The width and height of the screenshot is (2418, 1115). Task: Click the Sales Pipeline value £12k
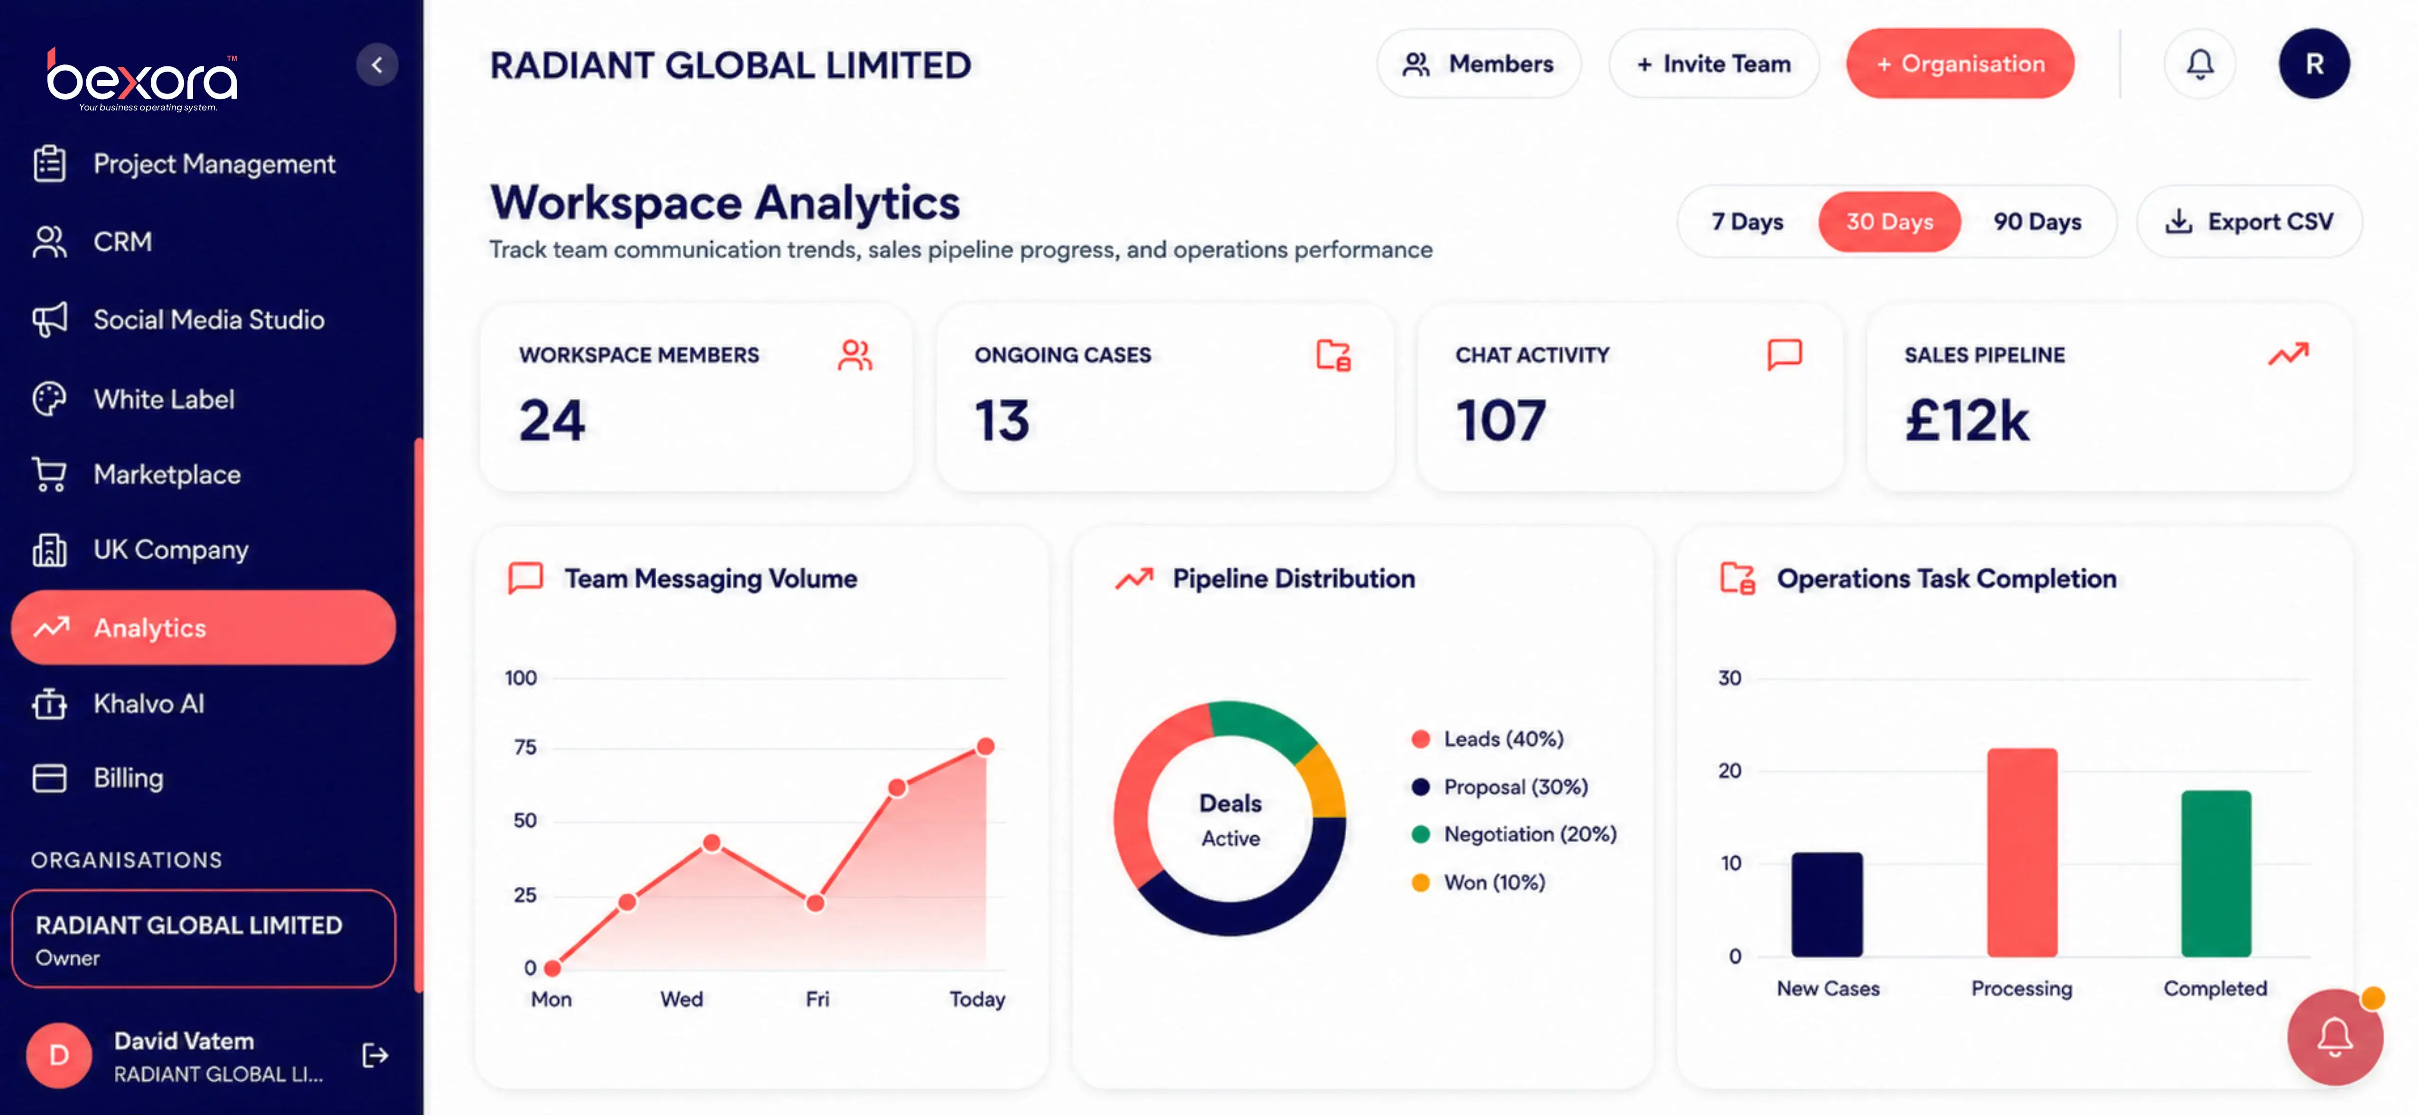(1967, 420)
